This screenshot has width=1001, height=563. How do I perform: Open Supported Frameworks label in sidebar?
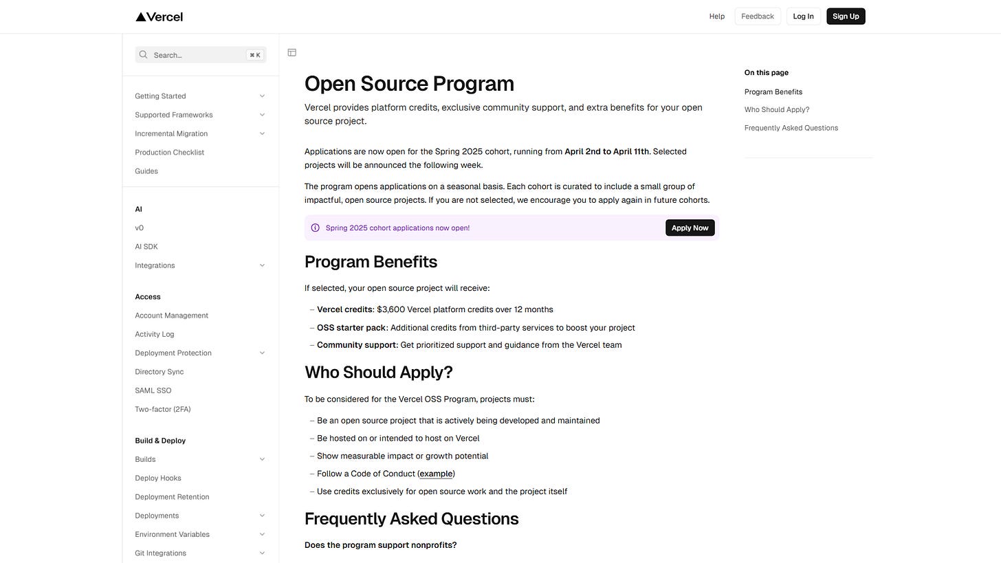tap(174, 115)
